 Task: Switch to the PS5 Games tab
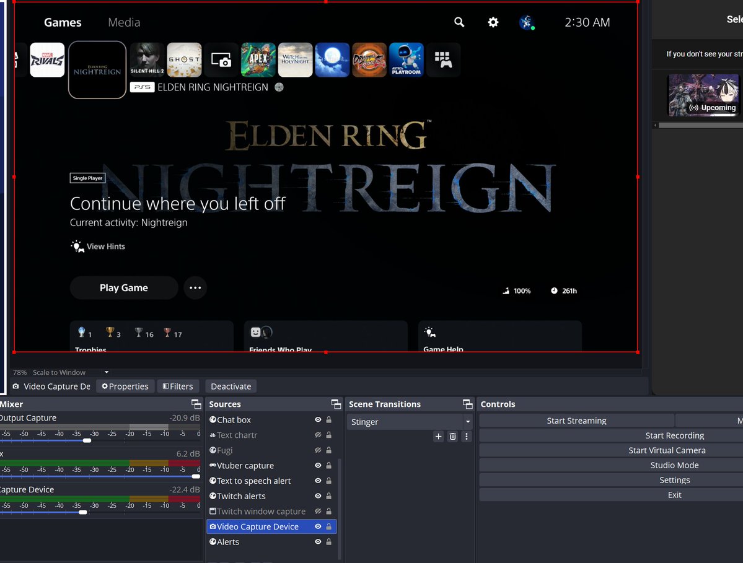point(63,22)
